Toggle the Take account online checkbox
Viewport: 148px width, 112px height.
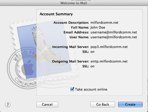click(x=72, y=89)
